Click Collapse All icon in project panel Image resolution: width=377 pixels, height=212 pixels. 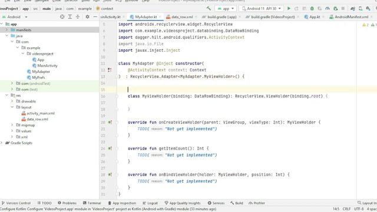(78, 17)
